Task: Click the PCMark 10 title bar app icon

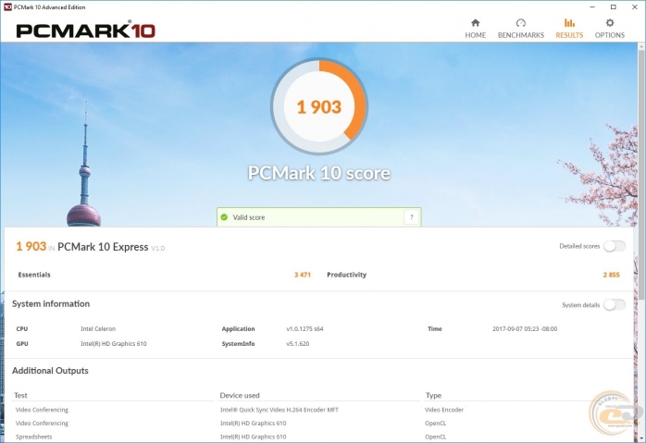Action: pyautogui.click(x=7, y=7)
